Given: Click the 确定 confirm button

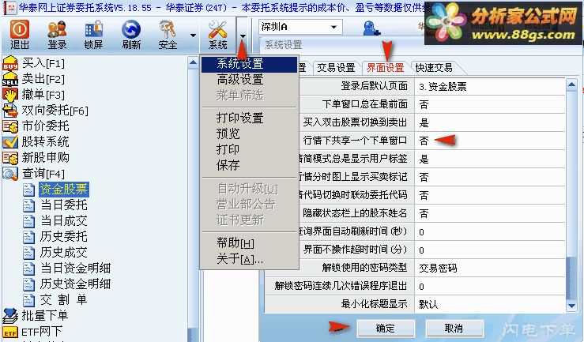Looking at the screenshot, I should coord(386,329).
